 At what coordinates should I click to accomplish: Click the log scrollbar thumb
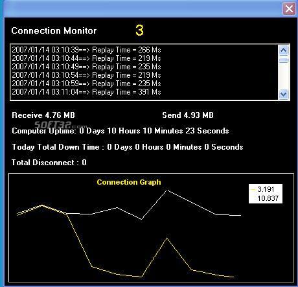click(x=283, y=60)
